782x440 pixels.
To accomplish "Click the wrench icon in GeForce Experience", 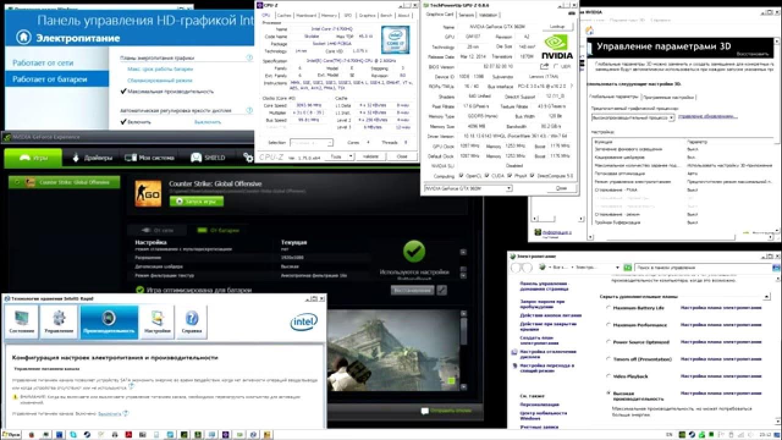I will click(442, 290).
